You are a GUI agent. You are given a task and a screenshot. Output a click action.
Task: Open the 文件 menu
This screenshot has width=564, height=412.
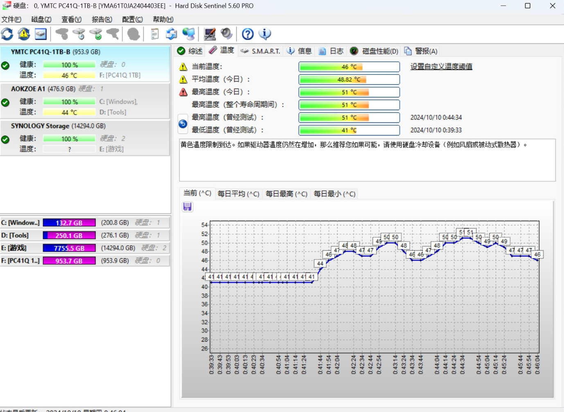(x=11, y=19)
